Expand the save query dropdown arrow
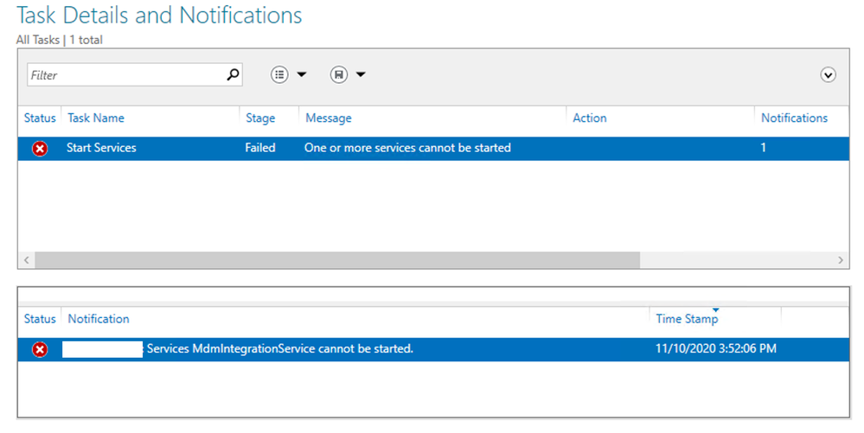 tap(361, 75)
